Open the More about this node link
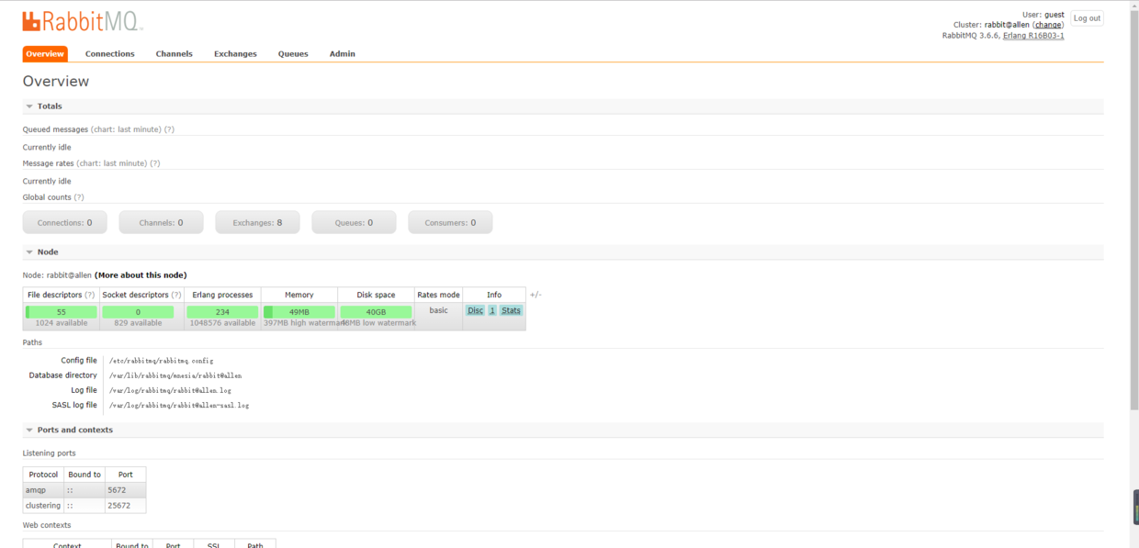1139x548 pixels. (141, 275)
